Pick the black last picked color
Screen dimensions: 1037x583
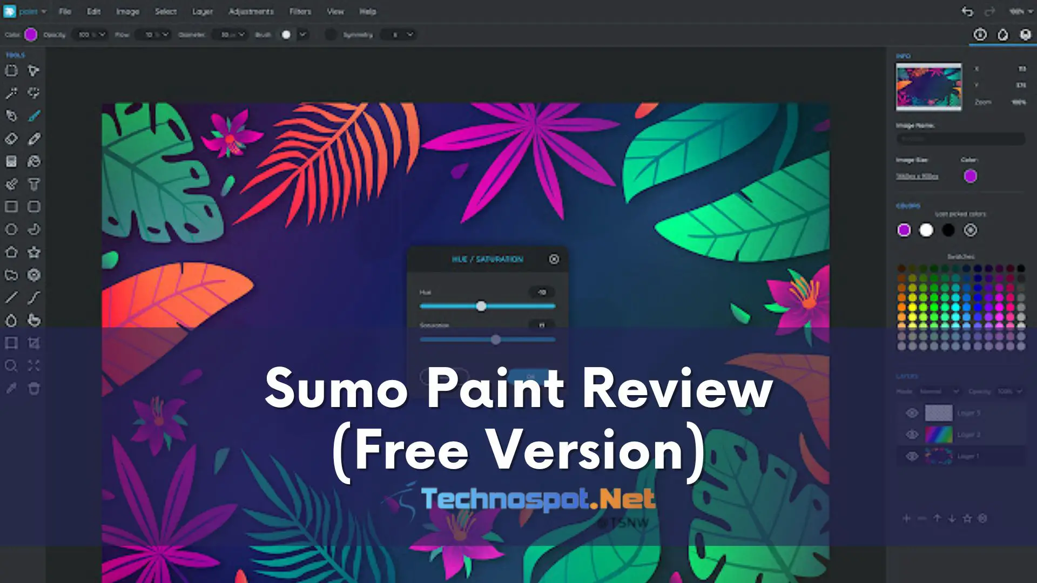(x=948, y=230)
